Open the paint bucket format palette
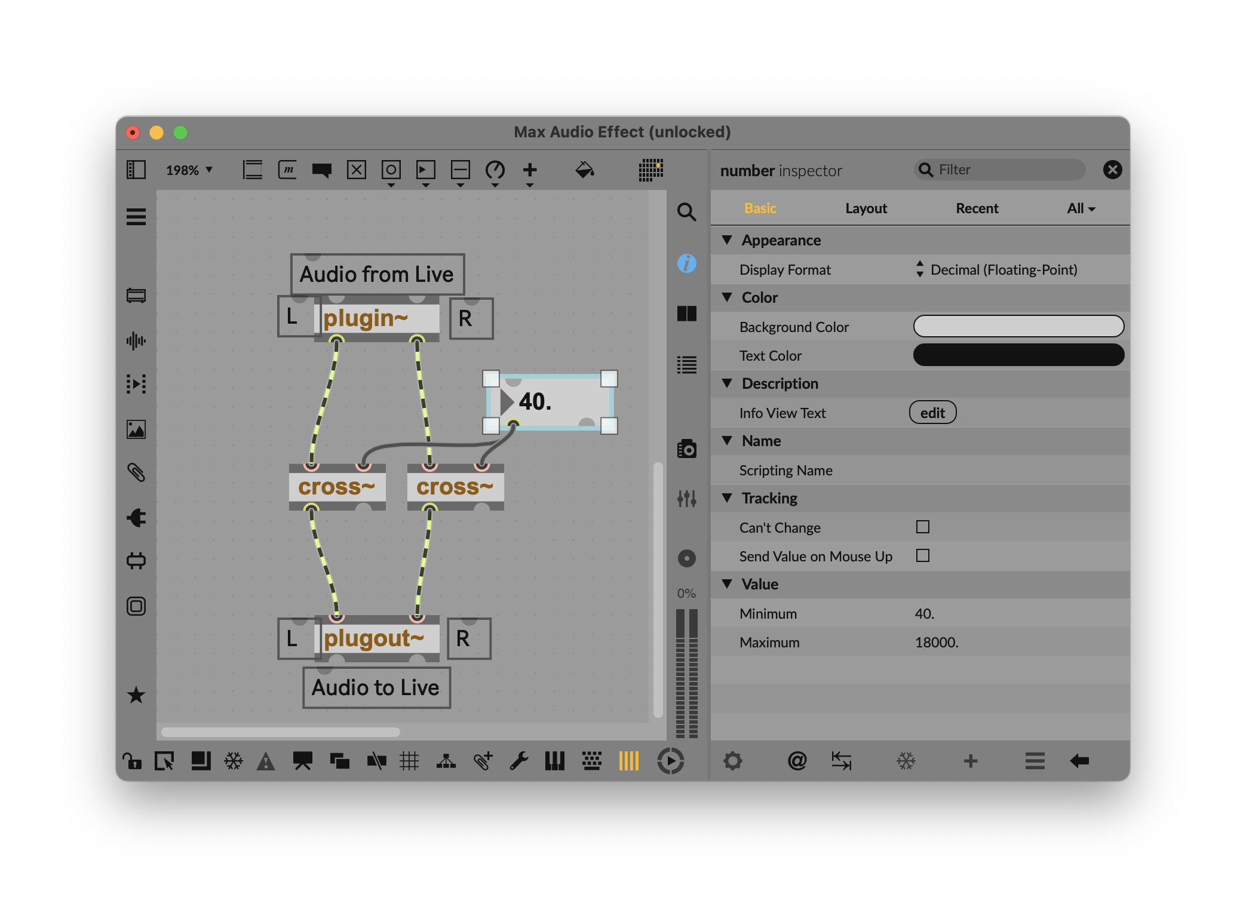The height and width of the screenshot is (897, 1246). click(x=584, y=170)
